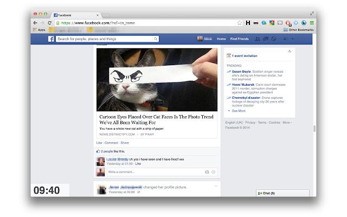The height and width of the screenshot is (217, 347).
Task: Expand See More trending topics
Action: tap(238, 110)
